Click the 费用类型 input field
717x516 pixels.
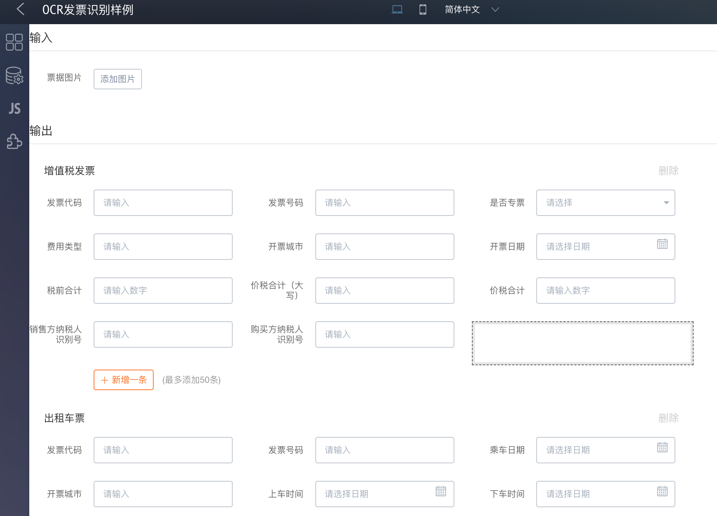point(163,247)
